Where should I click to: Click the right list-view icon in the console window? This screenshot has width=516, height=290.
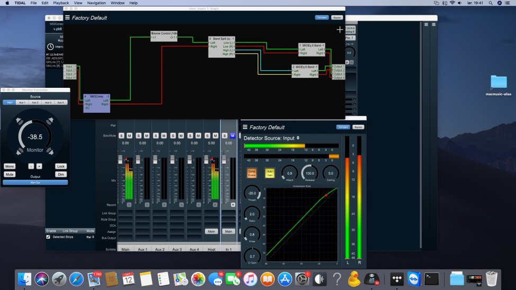[434, 24]
